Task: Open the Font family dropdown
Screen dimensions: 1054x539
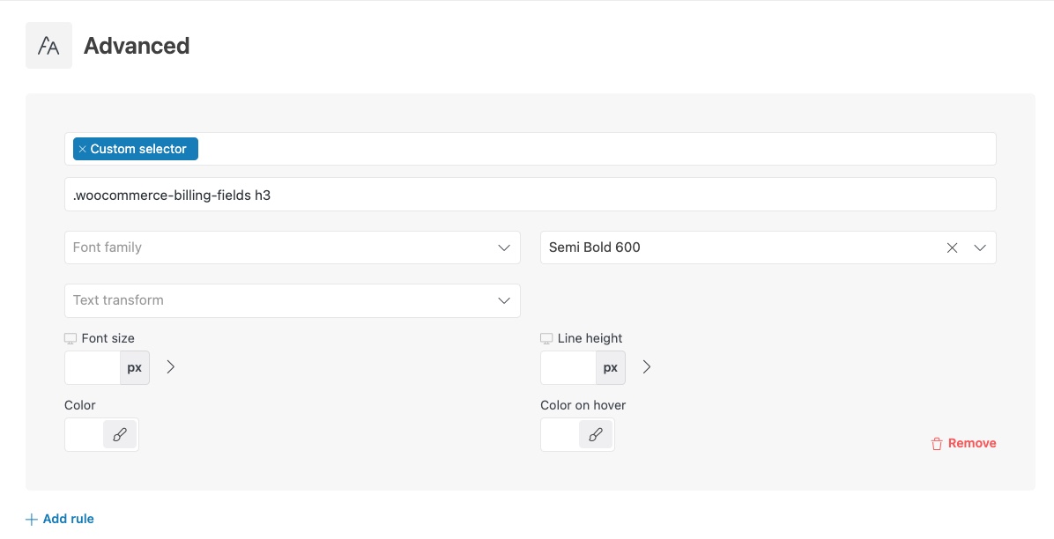Action: point(292,247)
